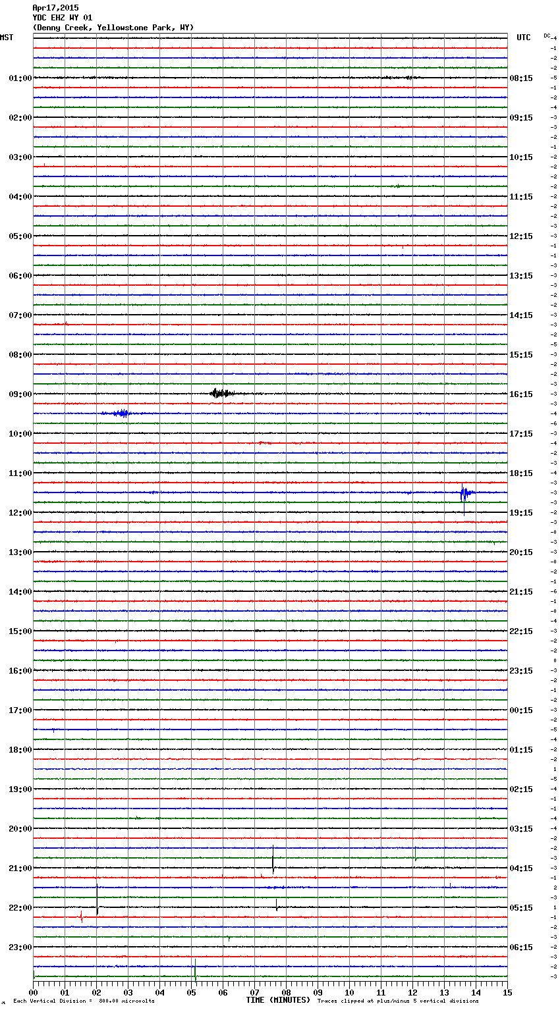Screen dimensions: 560x1010
Task: Click the "12" minute tick on bottom axis
Action: (x=412, y=992)
